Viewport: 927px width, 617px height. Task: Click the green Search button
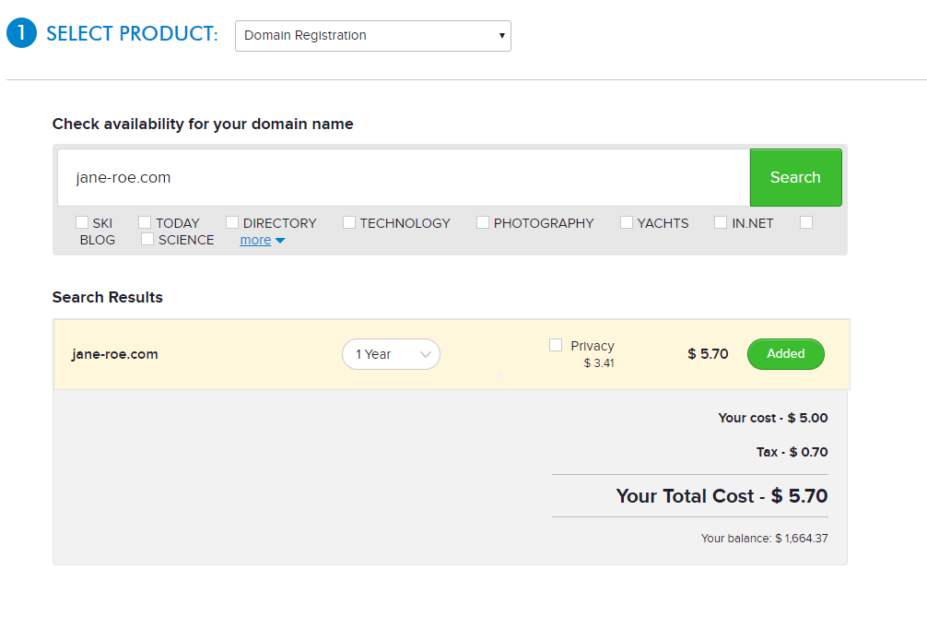796,177
